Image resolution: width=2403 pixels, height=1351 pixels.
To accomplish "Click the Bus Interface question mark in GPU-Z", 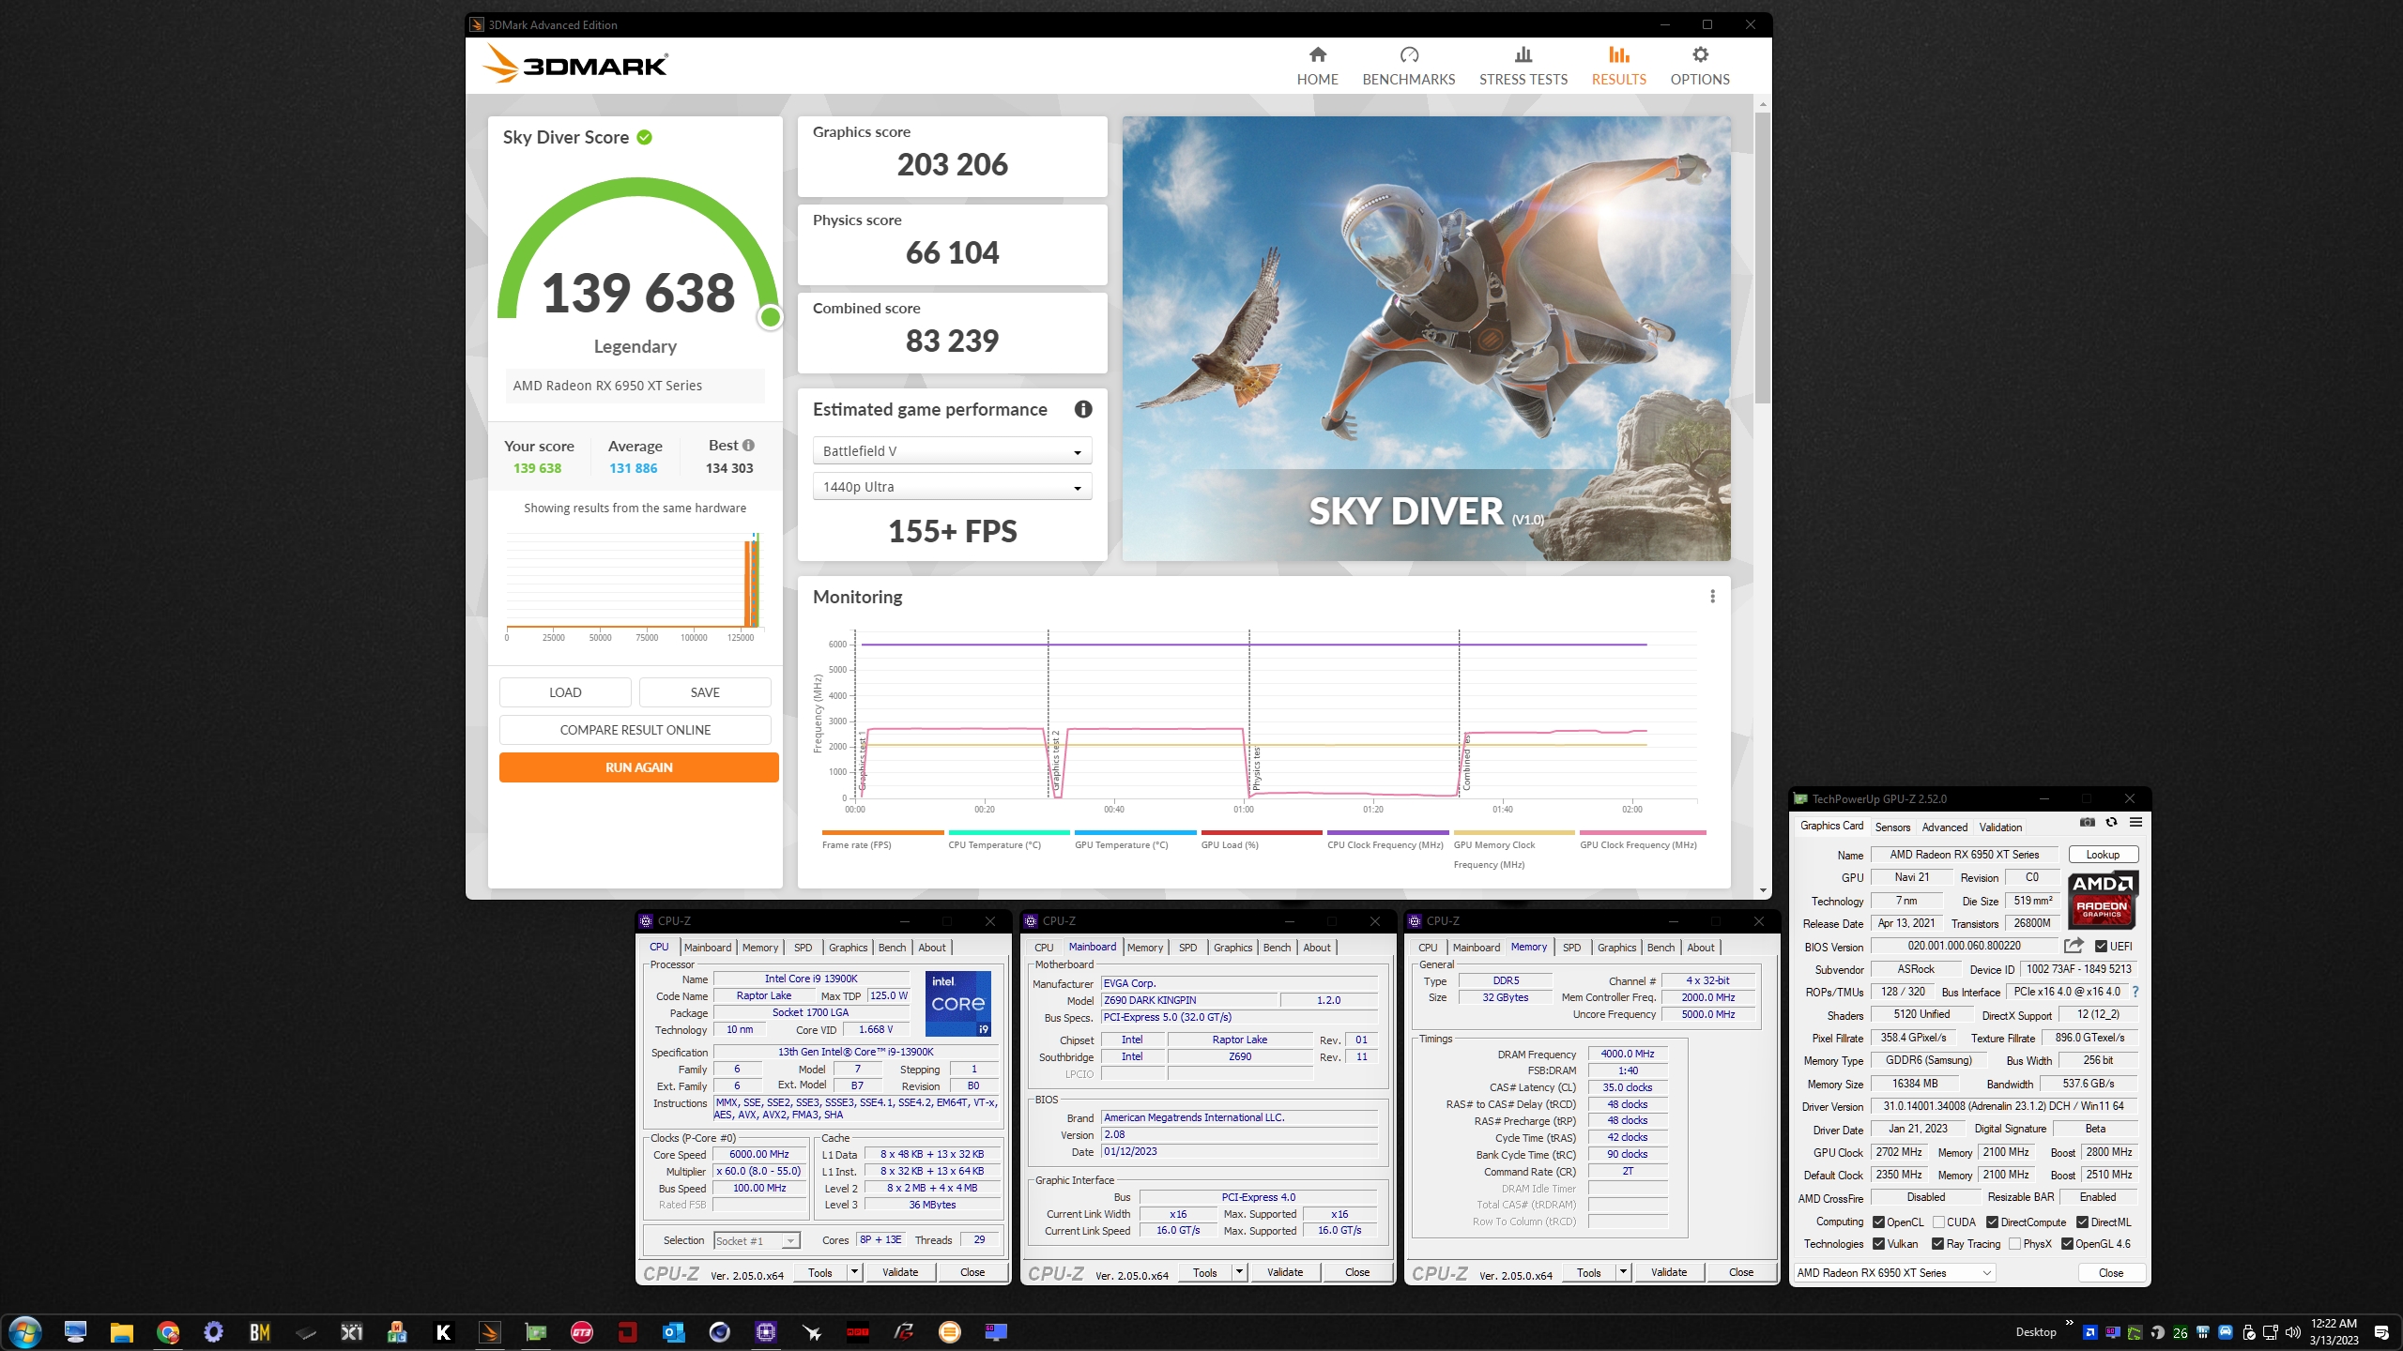I will [2135, 992].
